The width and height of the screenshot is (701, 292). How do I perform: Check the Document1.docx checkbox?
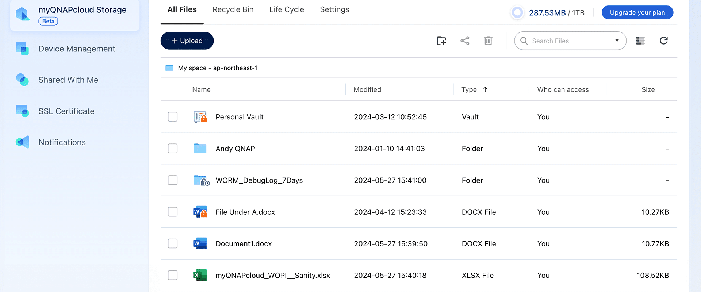point(173,243)
